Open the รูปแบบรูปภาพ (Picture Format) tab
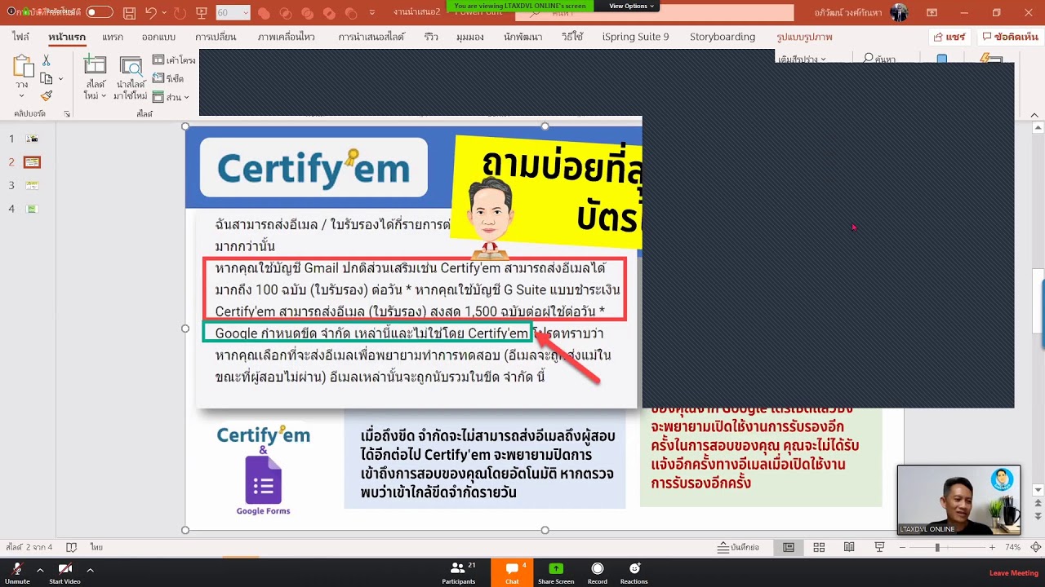Image resolution: width=1045 pixels, height=587 pixels. pos(804,37)
